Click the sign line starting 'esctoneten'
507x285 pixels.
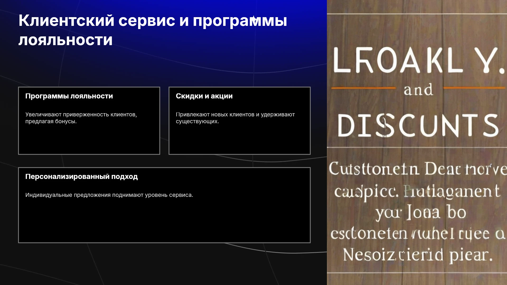[418, 234]
